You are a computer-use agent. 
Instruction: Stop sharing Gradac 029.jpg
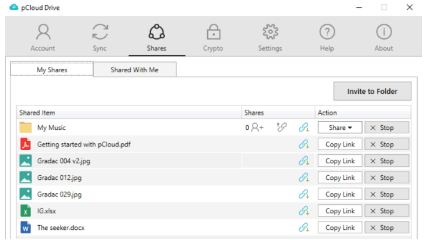tap(387, 194)
